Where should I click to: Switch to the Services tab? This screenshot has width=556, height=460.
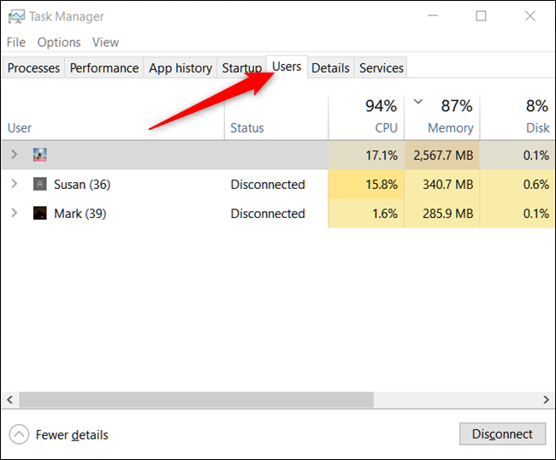[382, 68]
